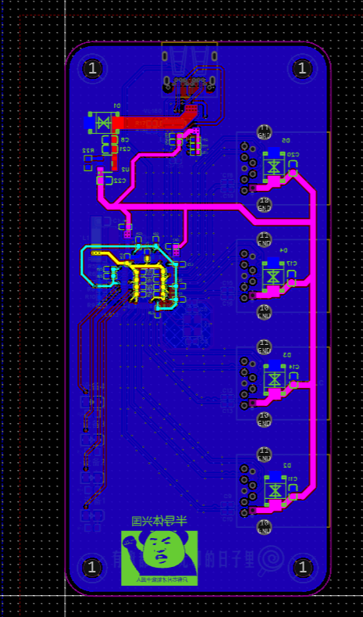The height and width of the screenshot is (617, 363).
Task: Select the D3 diode footprint symbol
Action: click(x=274, y=380)
